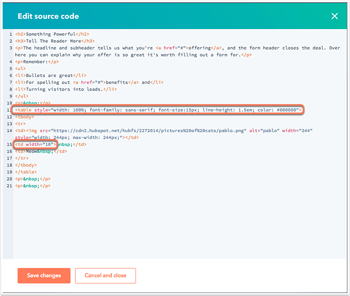Viewport: 350px width, 296px height.
Task: Click line number 19 in the gutter
Action: pos(9,172)
